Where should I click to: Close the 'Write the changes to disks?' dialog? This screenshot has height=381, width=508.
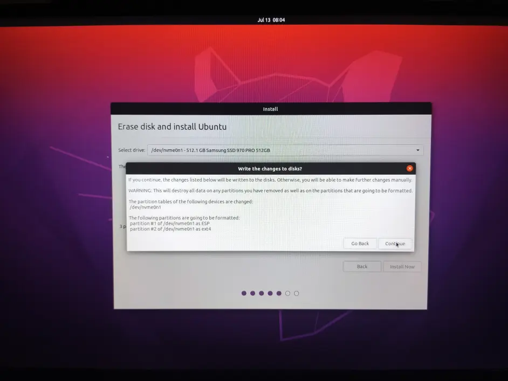[x=409, y=168]
